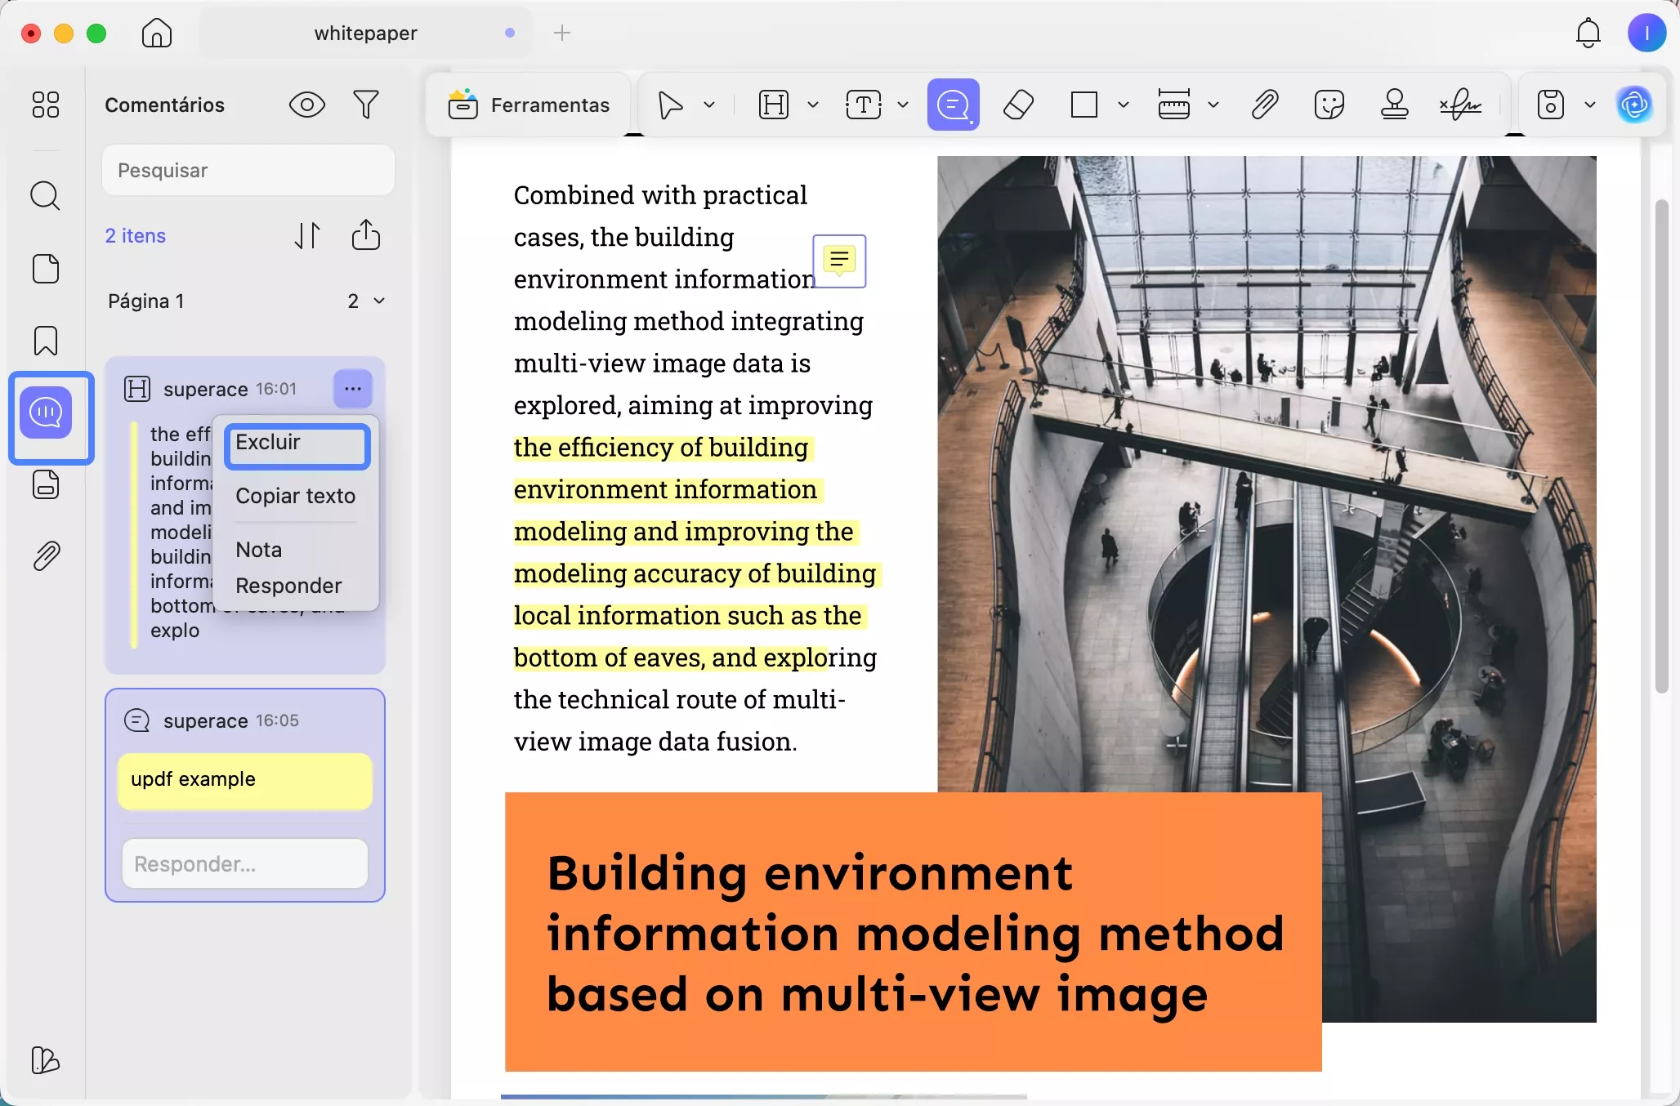Select the Eraser tool in toolbar
This screenshot has width=1680, height=1106.
click(x=1018, y=105)
